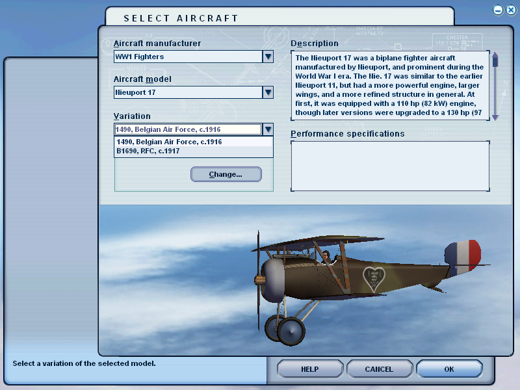Open the Aircraft model dropdown arrow

click(268, 92)
